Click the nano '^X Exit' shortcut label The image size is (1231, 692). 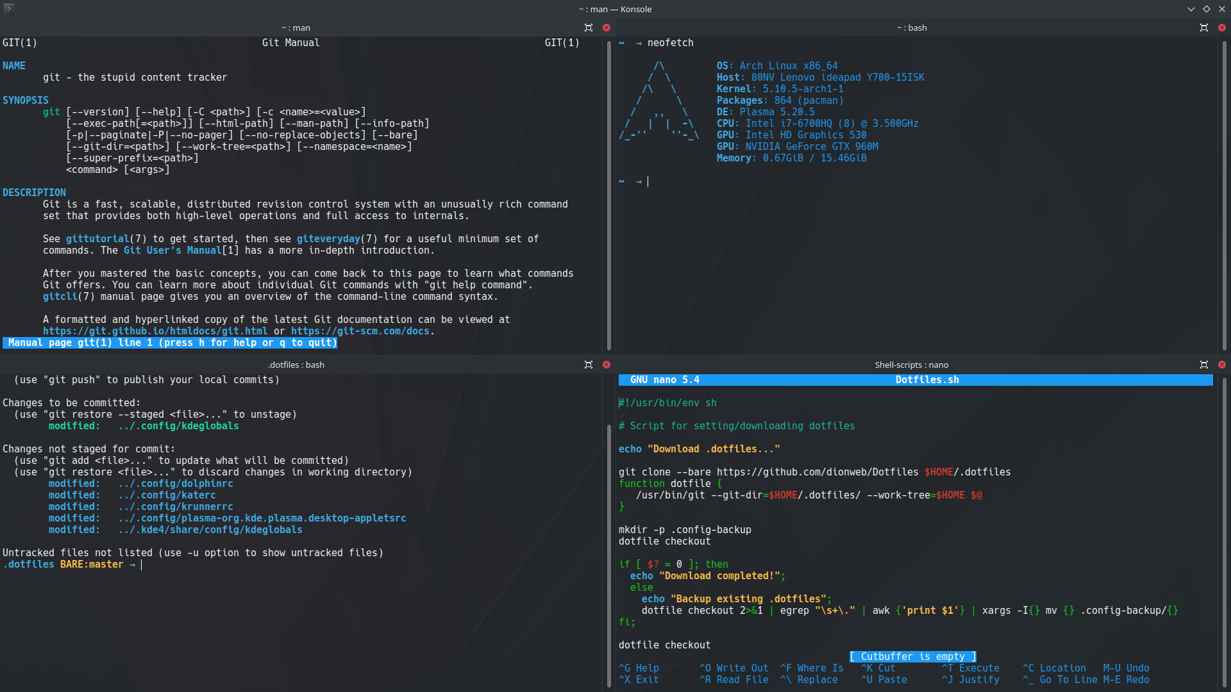click(x=639, y=680)
